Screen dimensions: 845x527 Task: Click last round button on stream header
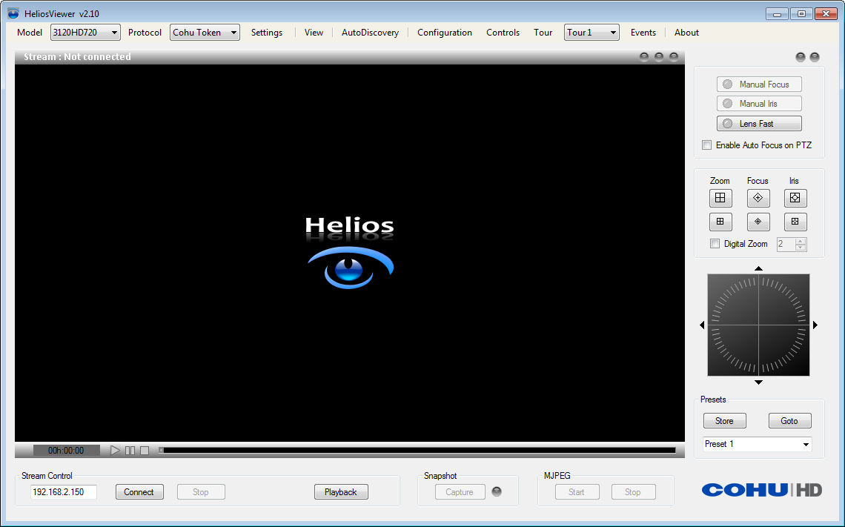tap(674, 56)
